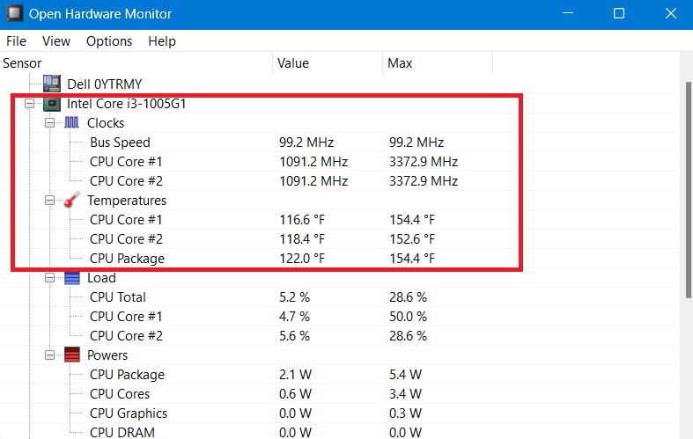Select the Temperatures label
This screenshot has height=439, width=693.
point(127,200)
